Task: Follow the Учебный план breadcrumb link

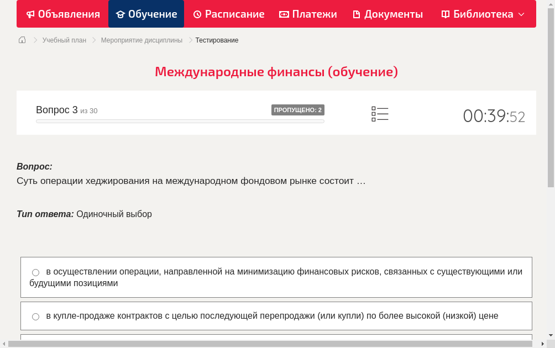Action: pos(65,40)
